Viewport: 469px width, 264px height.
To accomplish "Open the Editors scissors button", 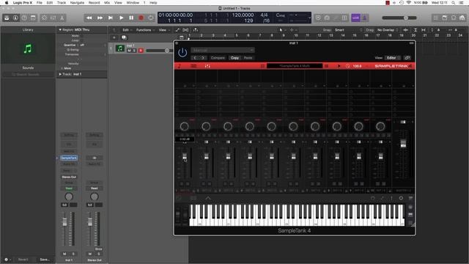I will (x=62, y=18).
